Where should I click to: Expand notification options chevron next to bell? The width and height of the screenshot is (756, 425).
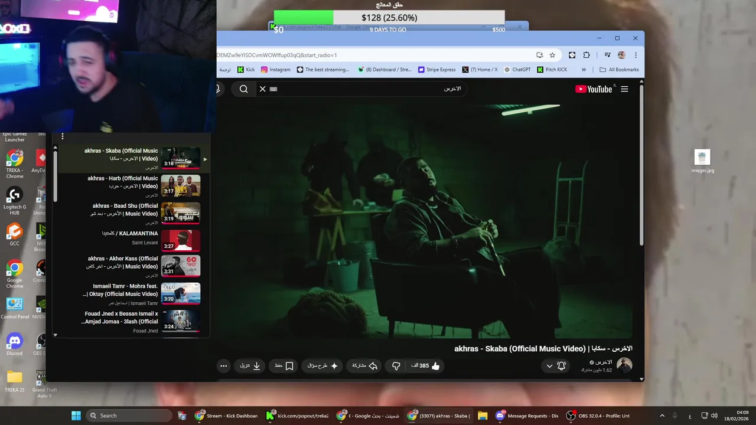pos(549,366)
